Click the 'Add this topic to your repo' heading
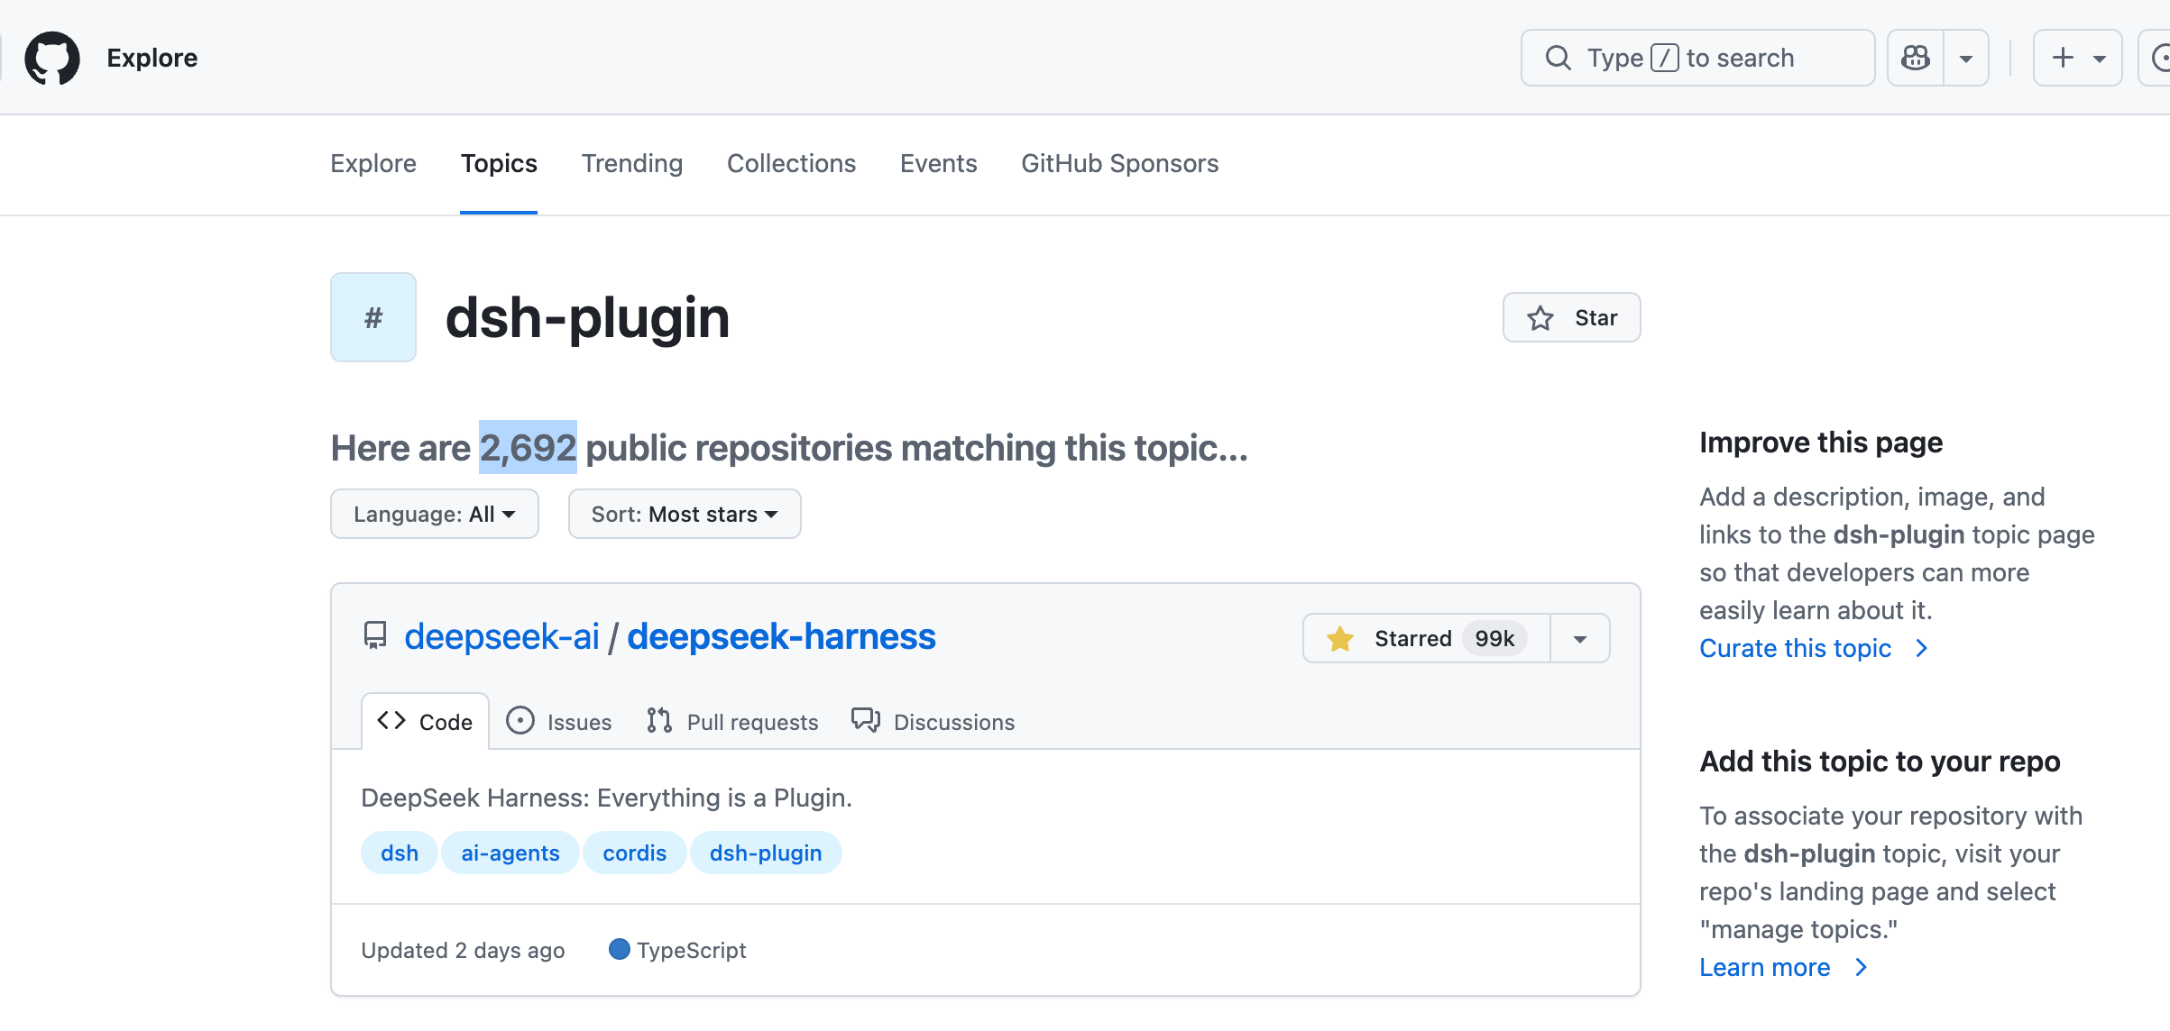Screen dimensions: 2170x1031 pos(1880,762)
